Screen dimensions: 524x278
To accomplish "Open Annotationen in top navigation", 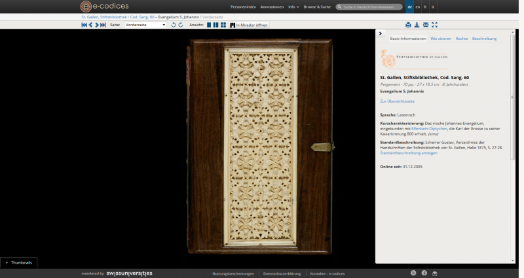I will (x=272, y=7).
